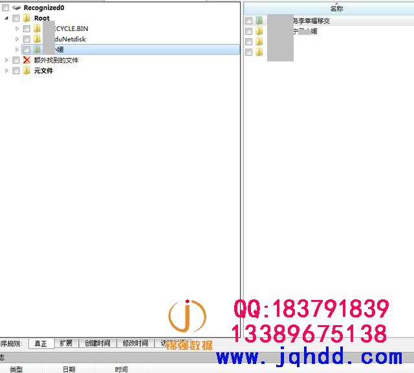Screen dimensions: 414x373
Task: Select the 真正 sort rule tab
Action: click(41, 343)
